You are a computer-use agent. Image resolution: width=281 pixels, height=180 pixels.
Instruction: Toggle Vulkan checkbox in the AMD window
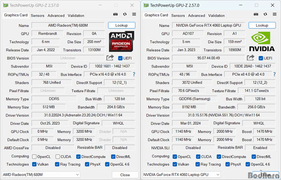34,164
